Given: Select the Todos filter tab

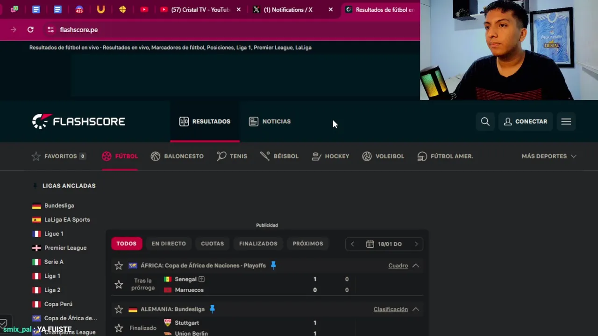Looking at the screenshot, I should pos(127,244).
